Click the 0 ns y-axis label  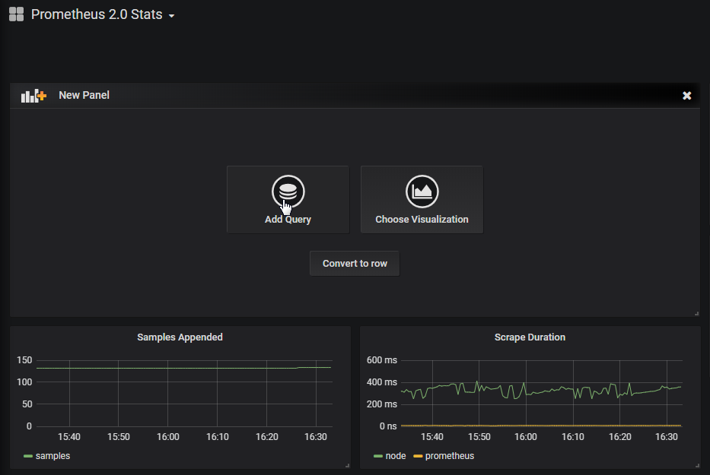pos(388,426)
